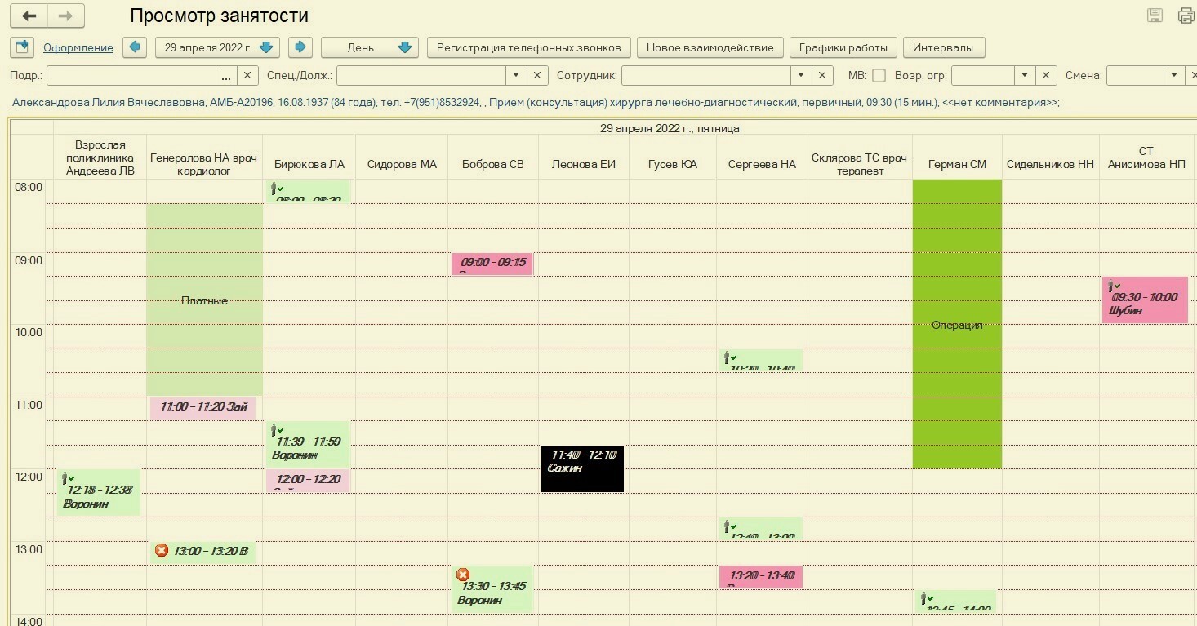Clear the Сотрудник field with X

tap(822, 75)
